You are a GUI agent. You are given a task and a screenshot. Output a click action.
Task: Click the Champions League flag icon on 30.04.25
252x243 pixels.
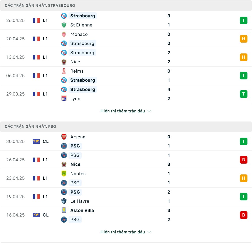coord(36,141)
